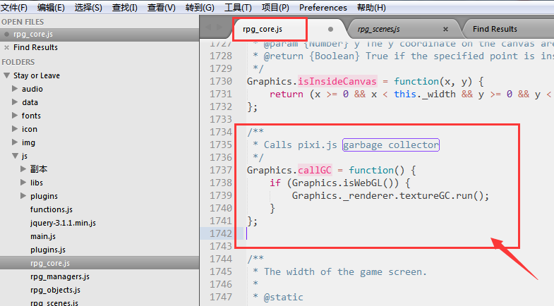
Task: Click the 'return' keyword on line 1731
Action: tap(287, 94)
